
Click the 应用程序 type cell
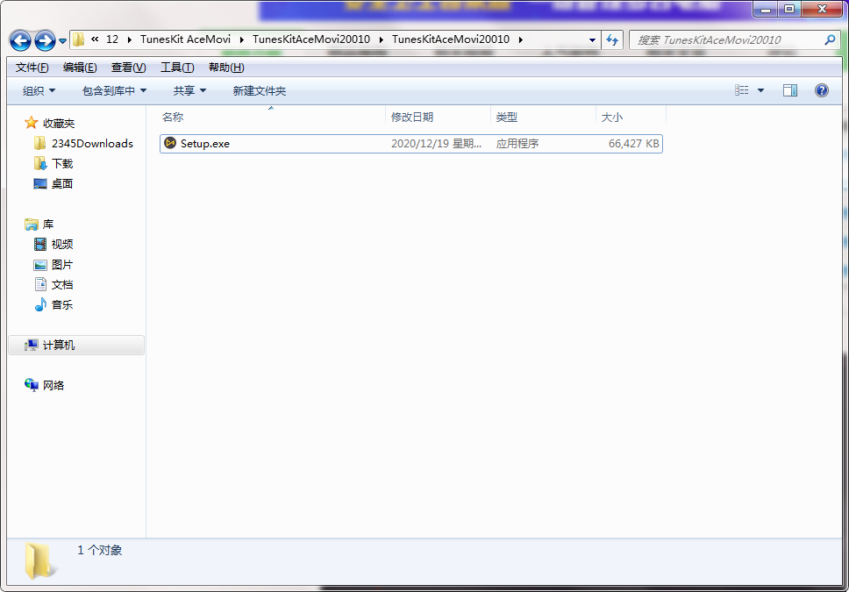pyautogui.click(x=517, y=144)
